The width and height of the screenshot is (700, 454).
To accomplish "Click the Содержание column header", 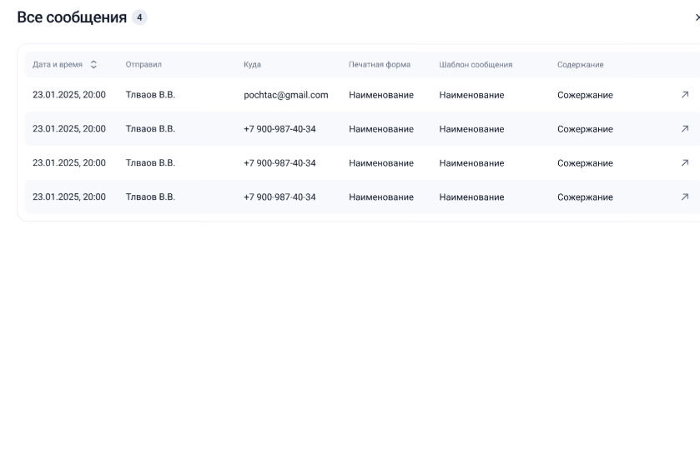I will coord(580,65).
